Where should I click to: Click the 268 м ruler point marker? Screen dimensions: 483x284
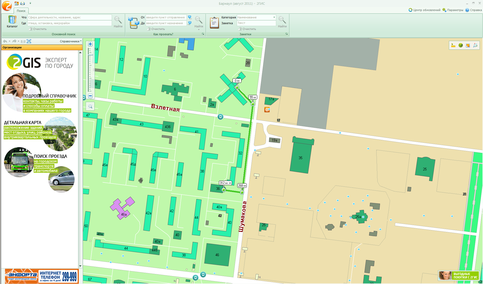pos(242,192)
